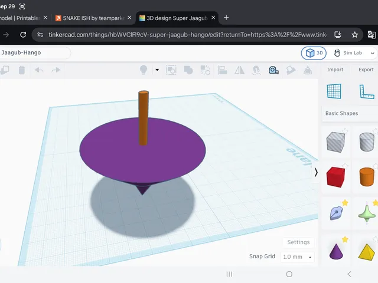
Task: Click the Workplane grid icon
Action: coord(334,91)
